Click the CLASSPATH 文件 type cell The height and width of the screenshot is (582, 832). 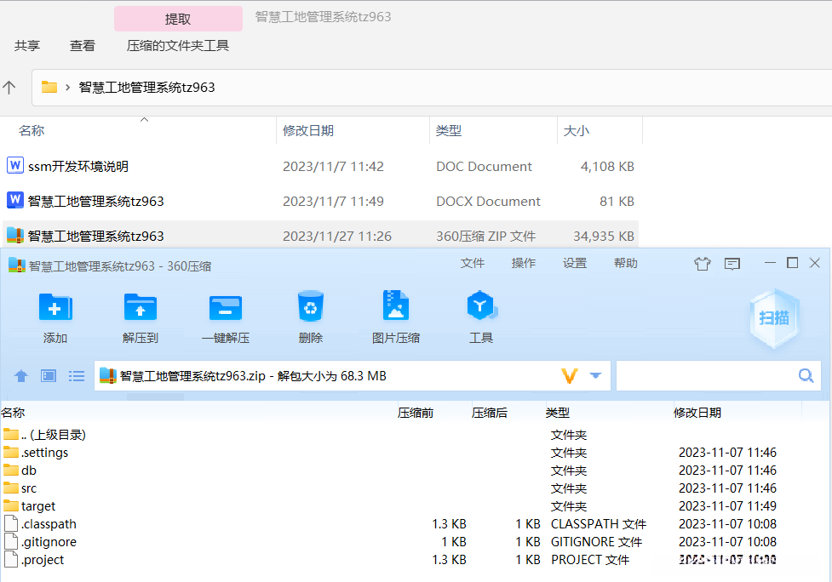[x=599, y=524]
